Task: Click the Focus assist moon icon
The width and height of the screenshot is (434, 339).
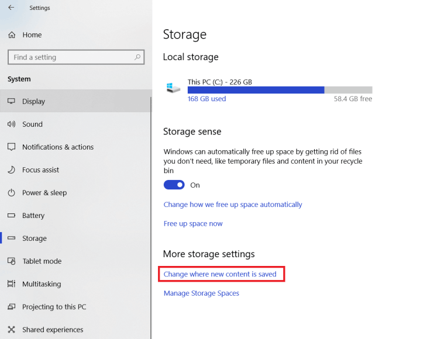Action: pos(11,169)
